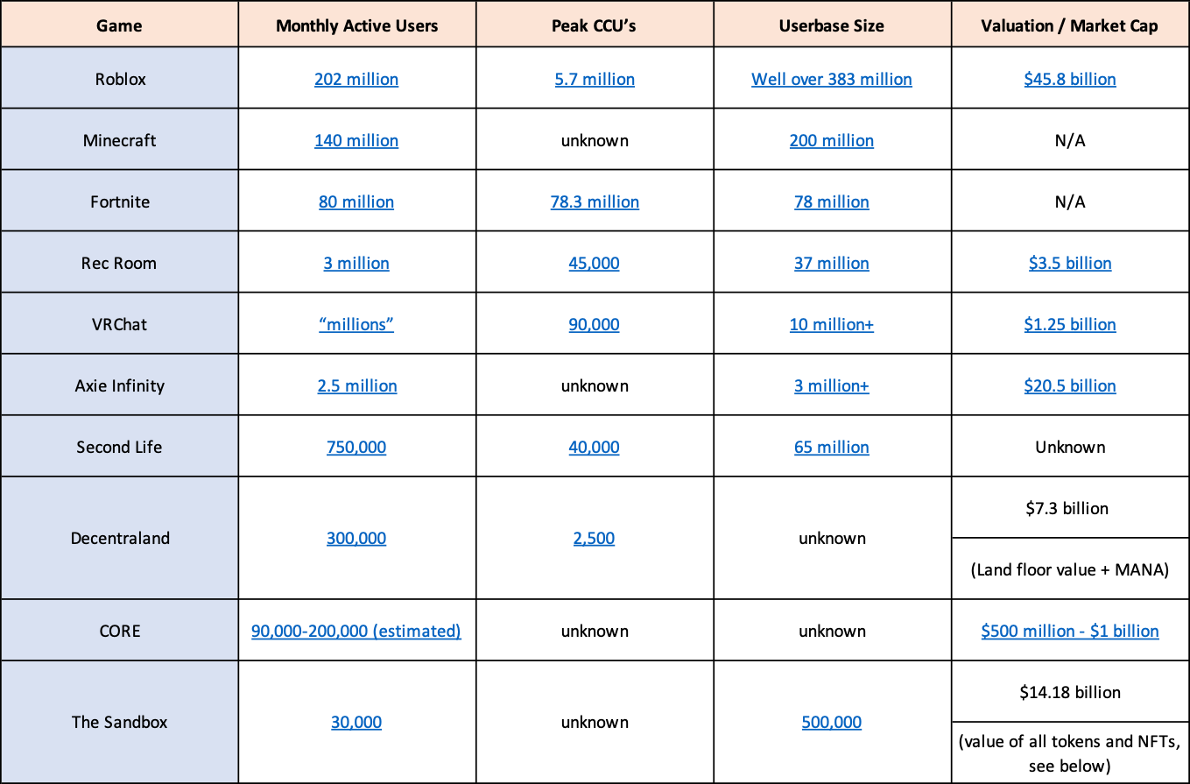
Task: Open Axie Infinity's 2.5 million link
Action: 356,385
